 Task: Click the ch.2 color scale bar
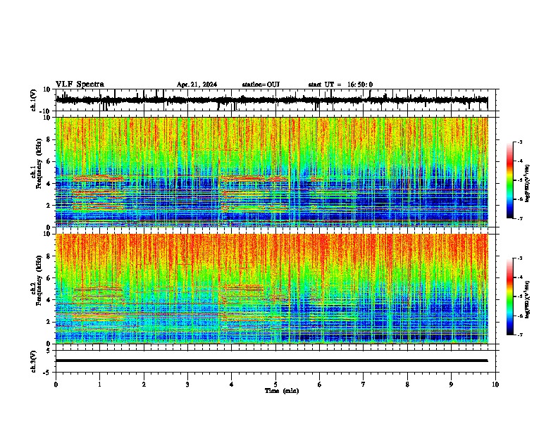click(x=510, y=296)
